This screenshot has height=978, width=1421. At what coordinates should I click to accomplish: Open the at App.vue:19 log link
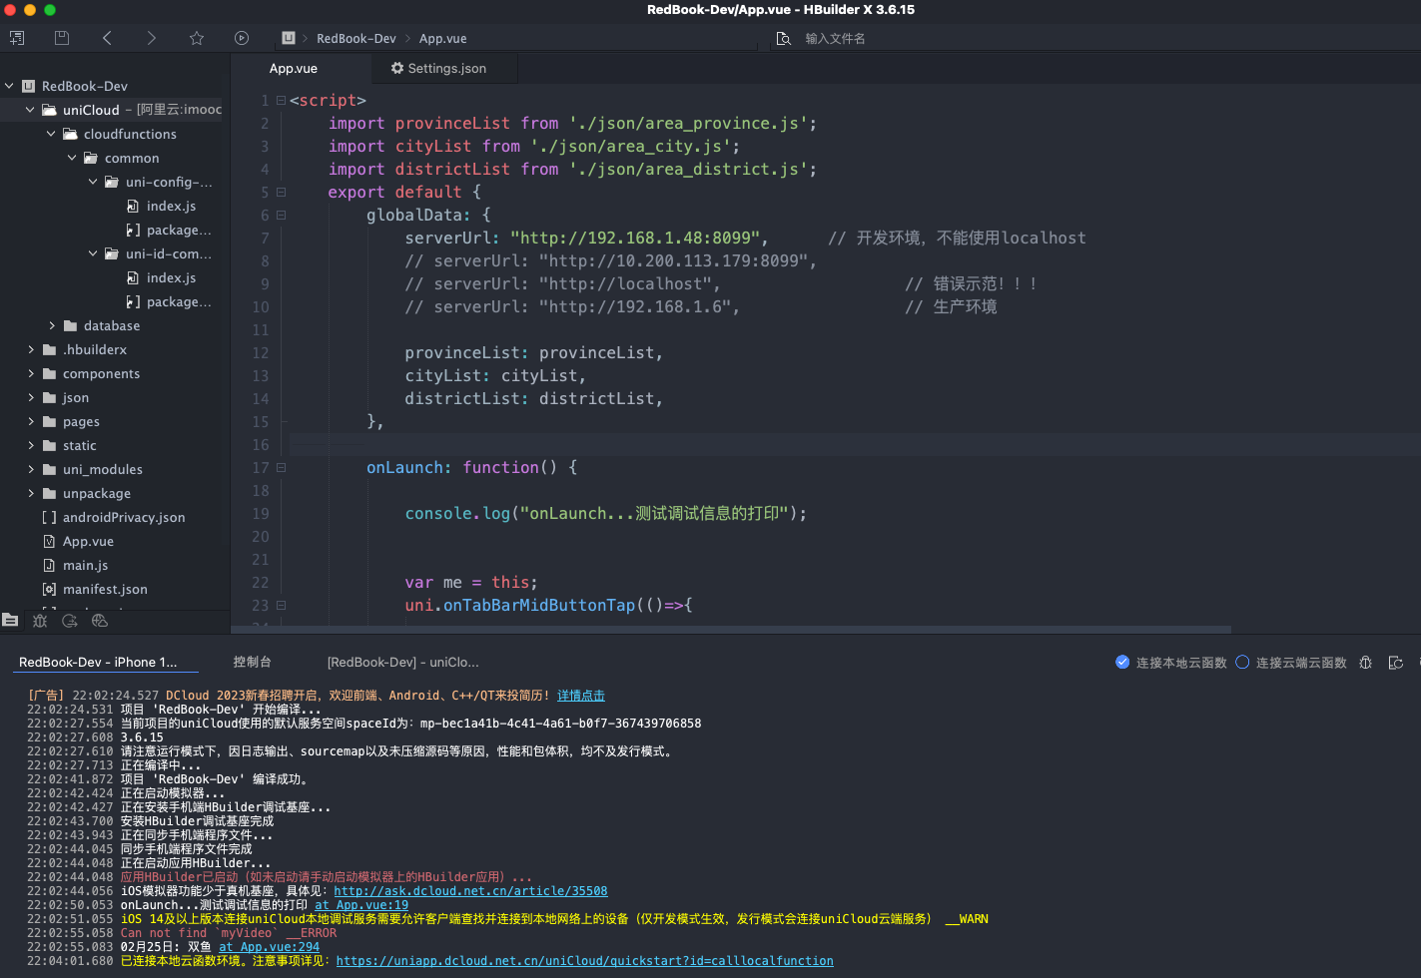pyautogui.click(x=361, y=905)
